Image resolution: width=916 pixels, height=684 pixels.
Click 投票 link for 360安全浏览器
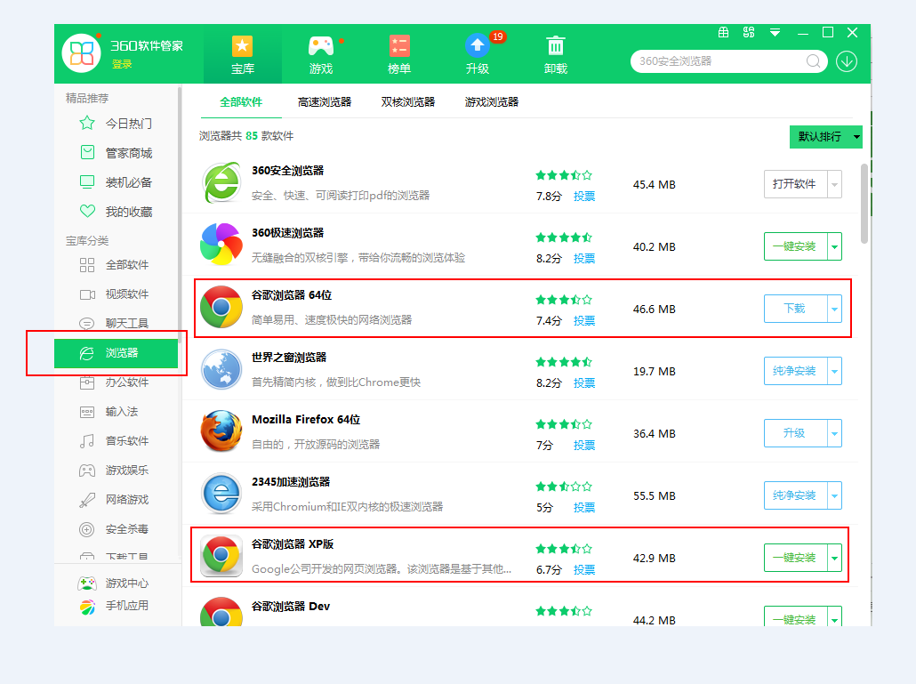[584, 197]
